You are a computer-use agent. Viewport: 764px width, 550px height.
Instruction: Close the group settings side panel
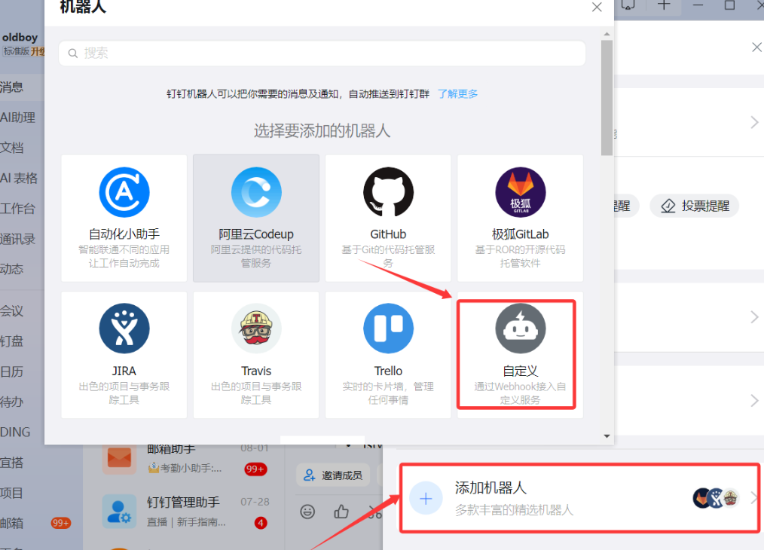[756, 47]
